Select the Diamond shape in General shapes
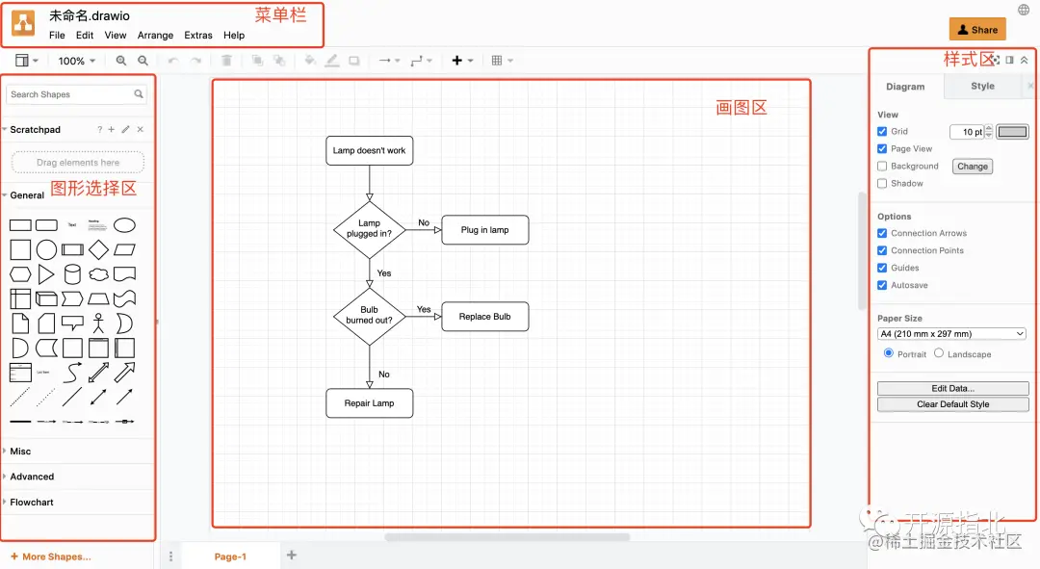Screen dimensions: 1040x569 (100, 249)
